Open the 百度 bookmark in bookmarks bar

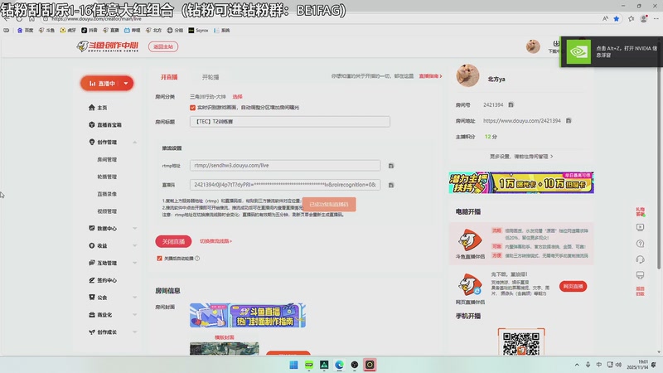[x=26, y=31]
